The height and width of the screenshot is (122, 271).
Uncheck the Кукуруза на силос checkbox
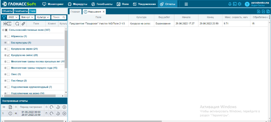[8, 55]
